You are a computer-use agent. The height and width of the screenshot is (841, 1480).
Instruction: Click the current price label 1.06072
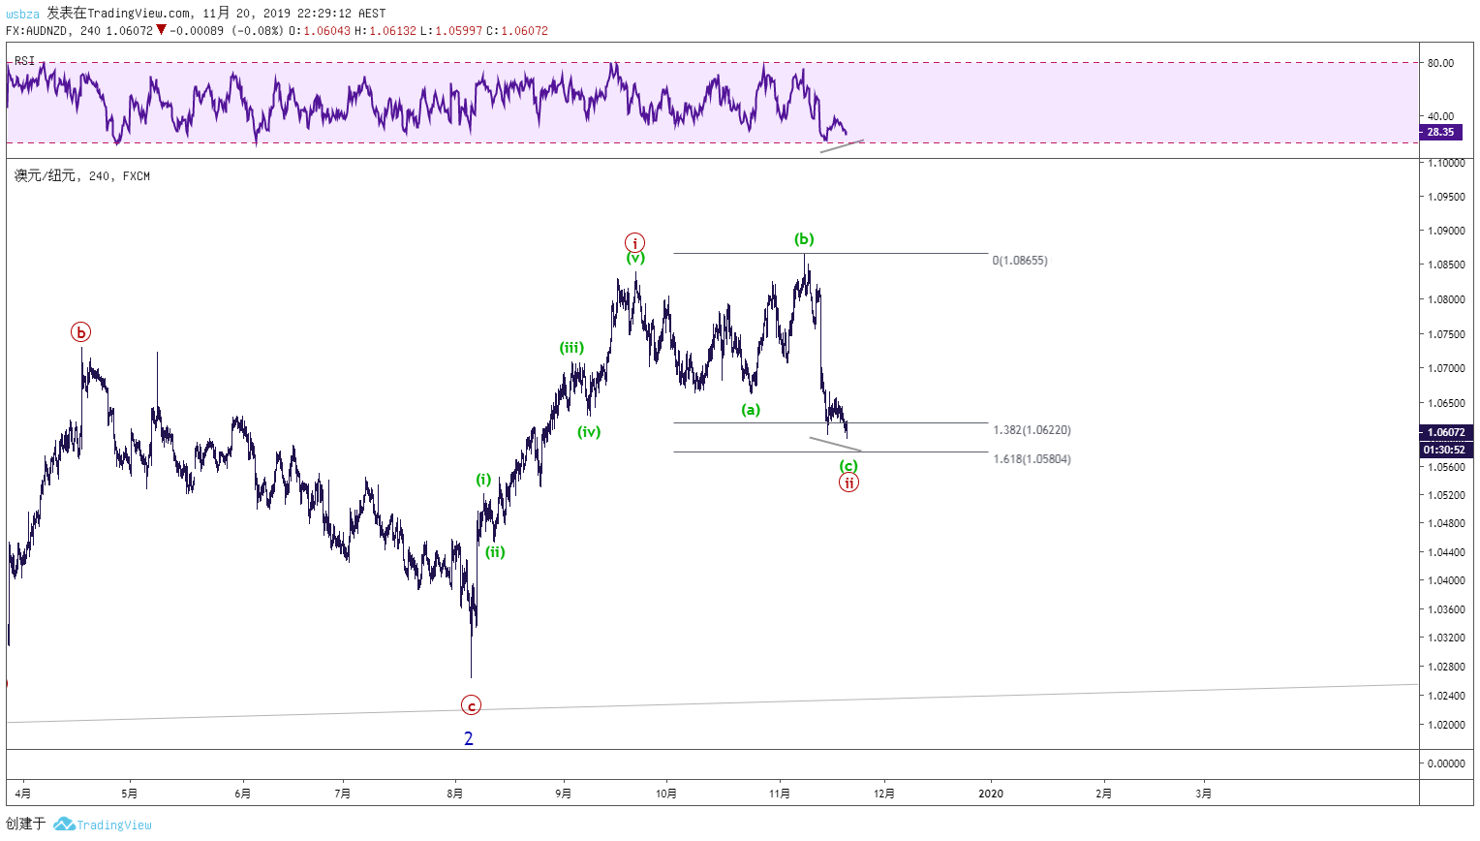click(x=1446, y=432)
